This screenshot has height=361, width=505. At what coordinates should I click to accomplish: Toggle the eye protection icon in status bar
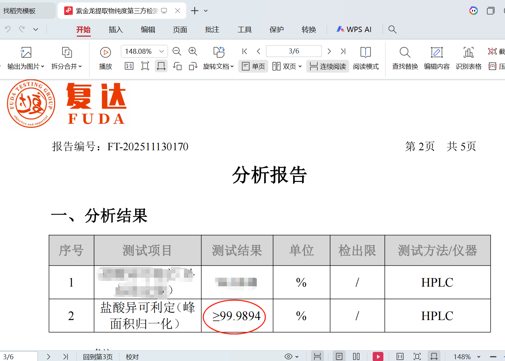coord(289,356)
